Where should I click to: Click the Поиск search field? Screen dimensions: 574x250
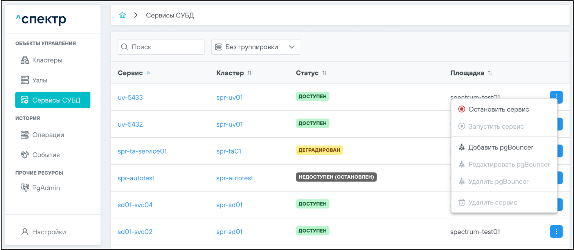(161, 47)
